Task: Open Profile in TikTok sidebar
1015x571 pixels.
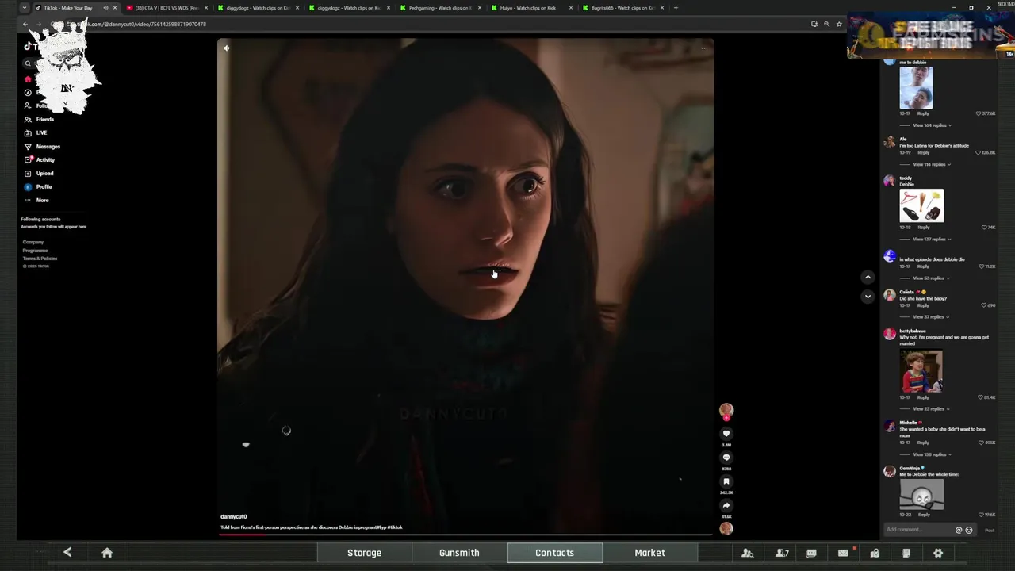Action: (38, 186)
